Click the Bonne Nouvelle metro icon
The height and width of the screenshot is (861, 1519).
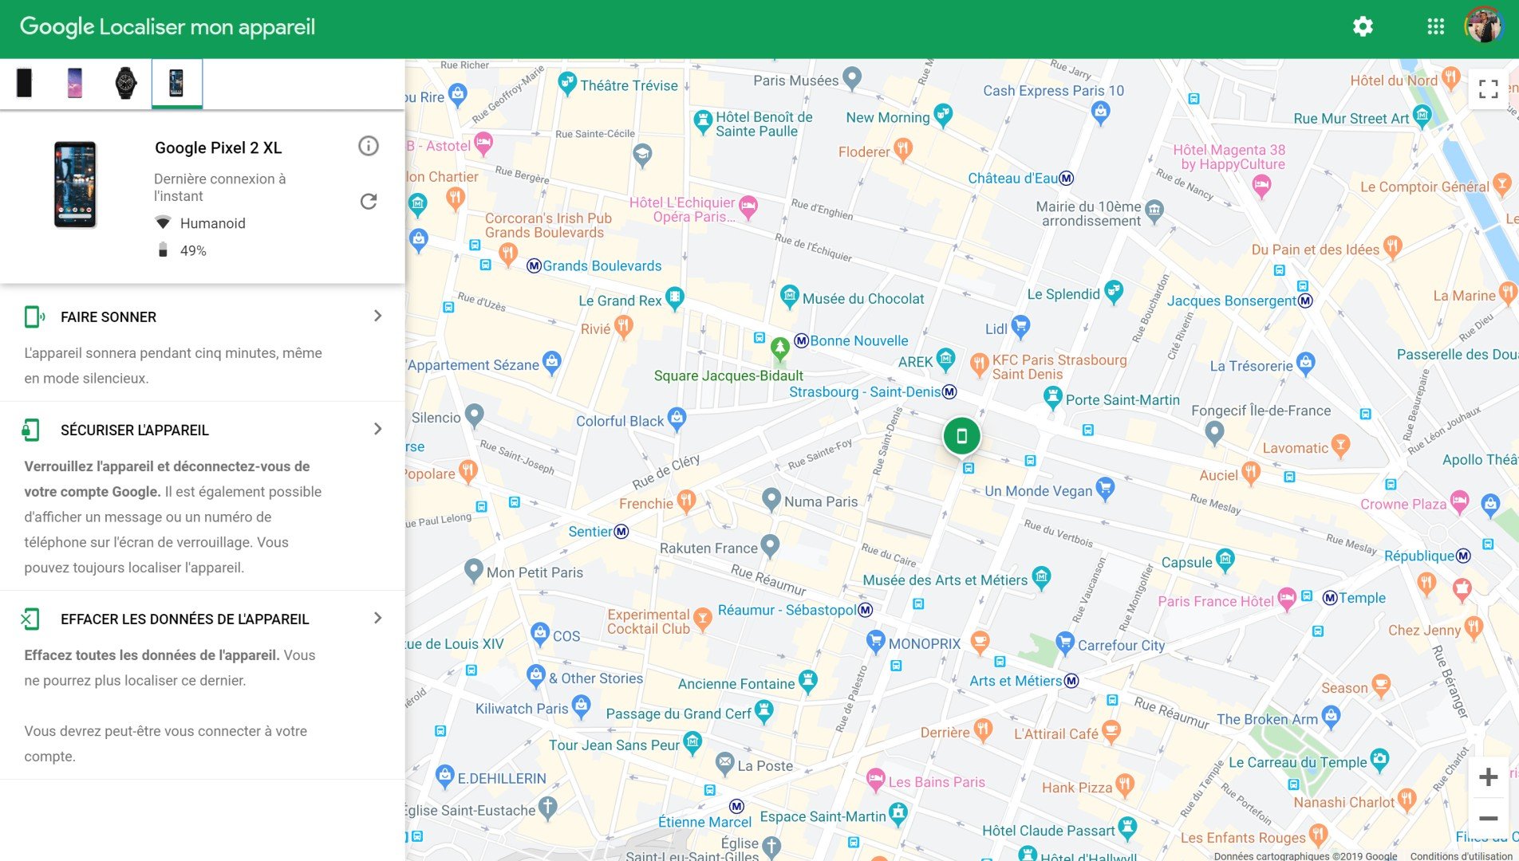click(802, 340)
